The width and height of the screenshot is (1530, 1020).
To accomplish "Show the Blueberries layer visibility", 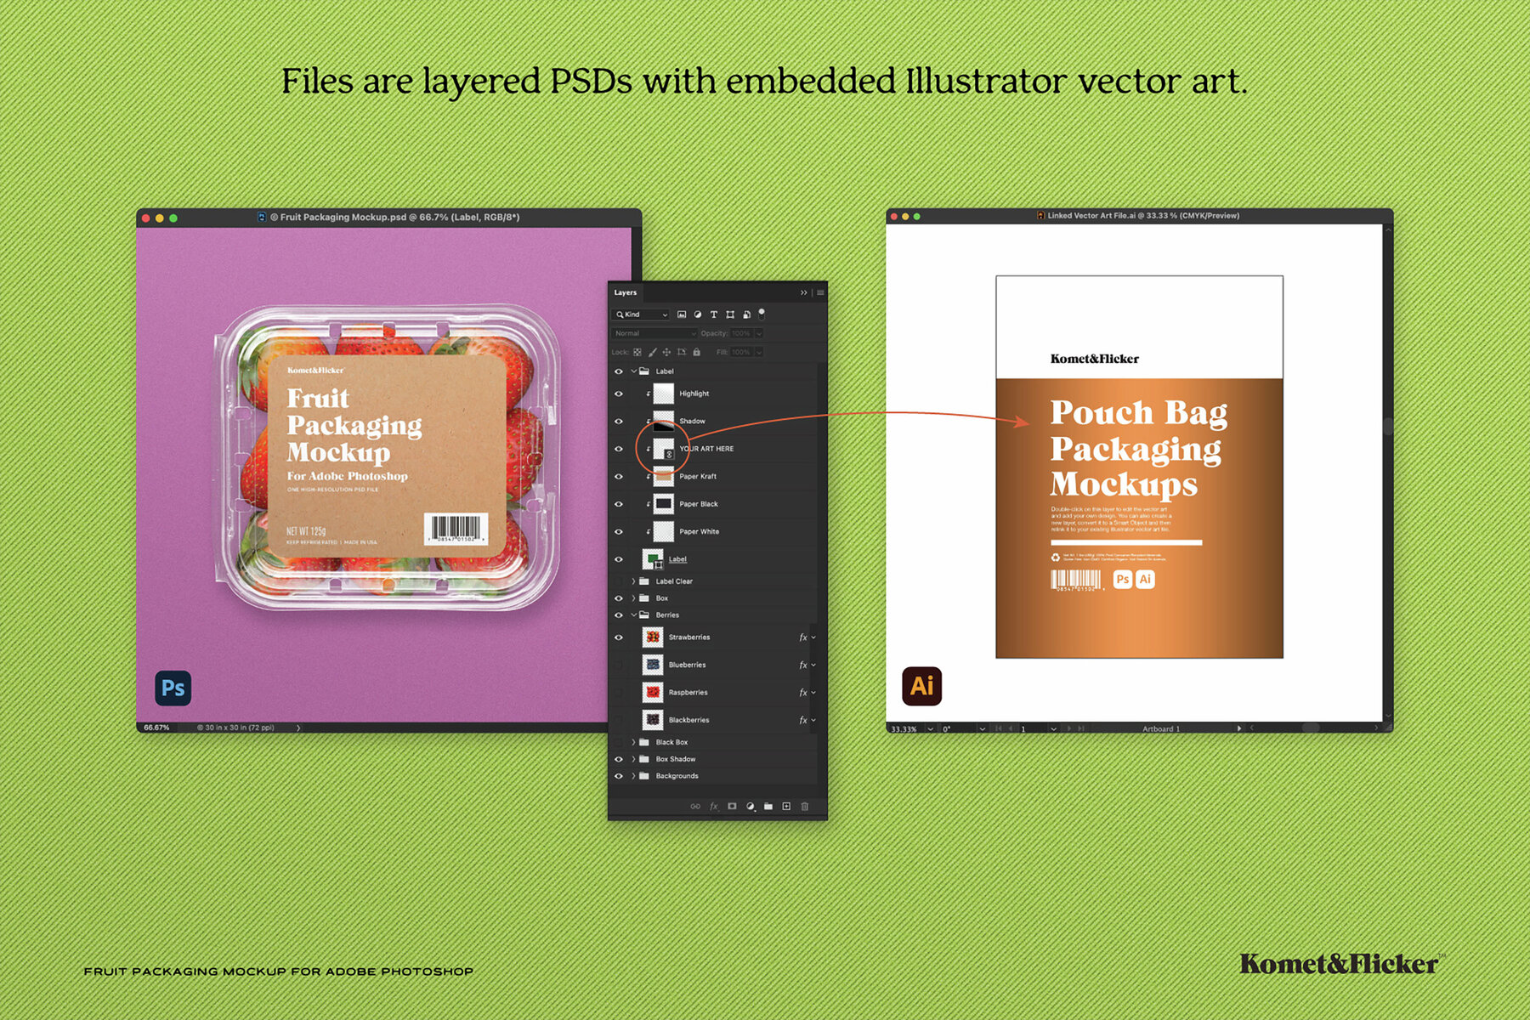I will coord(620,665).
